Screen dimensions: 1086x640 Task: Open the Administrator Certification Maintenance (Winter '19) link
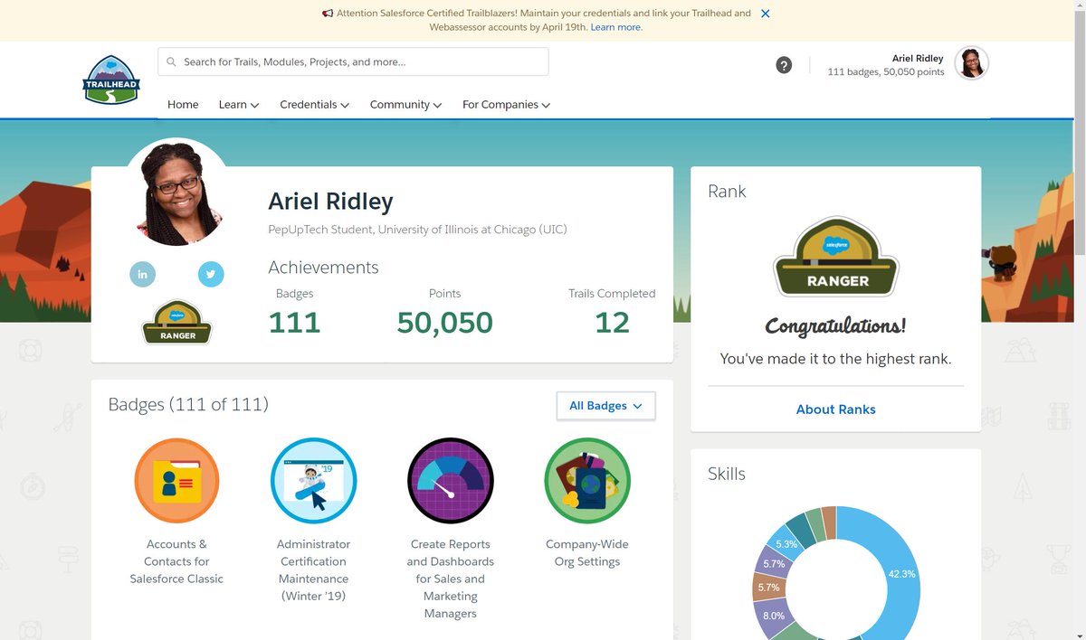click(x=314, y=569)
